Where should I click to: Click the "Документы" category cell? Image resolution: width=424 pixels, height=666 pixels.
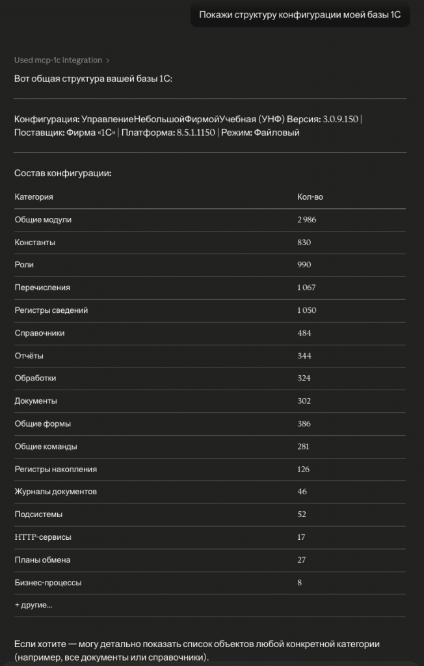36,401
